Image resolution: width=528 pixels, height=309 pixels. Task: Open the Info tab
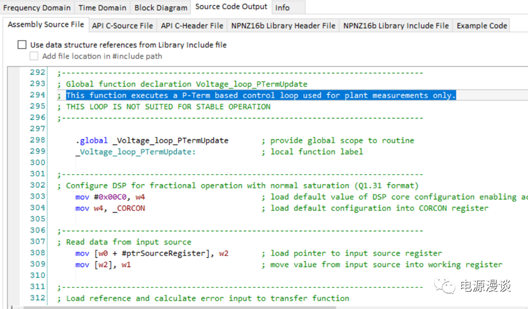point(282,8)
